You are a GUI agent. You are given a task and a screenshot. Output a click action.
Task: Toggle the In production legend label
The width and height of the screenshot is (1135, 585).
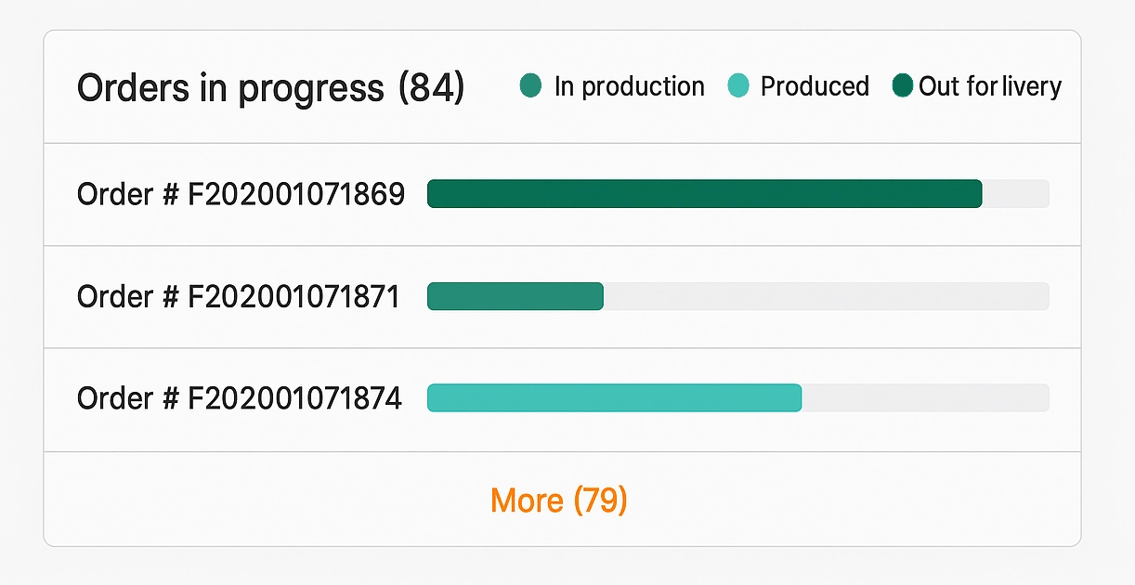click(629, 86)
